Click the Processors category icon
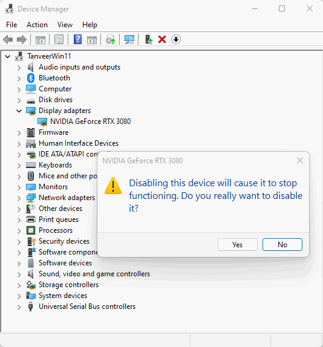 coord(31,230)
